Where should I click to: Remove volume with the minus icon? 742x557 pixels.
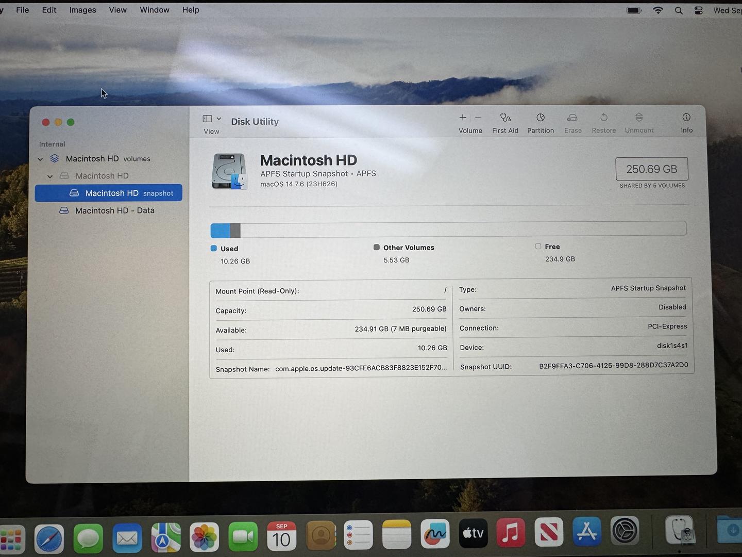click(478, 118)
